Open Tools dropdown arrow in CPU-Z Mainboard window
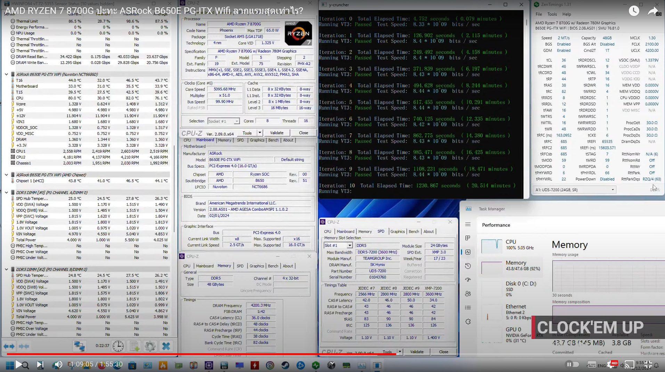Screen dimensions: 665x372 (x=259, y=133)
